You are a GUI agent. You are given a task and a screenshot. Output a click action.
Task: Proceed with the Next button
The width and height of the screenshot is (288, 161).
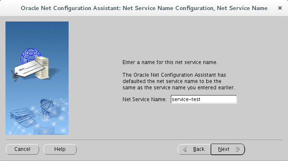click(228, 149)
